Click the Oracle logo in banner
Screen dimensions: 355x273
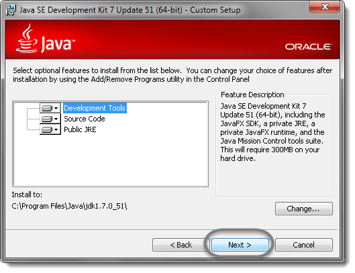tap(308, 47)
